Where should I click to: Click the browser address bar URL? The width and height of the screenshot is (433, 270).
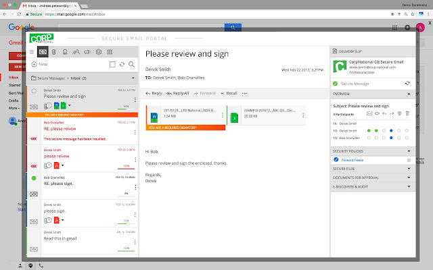75,14
